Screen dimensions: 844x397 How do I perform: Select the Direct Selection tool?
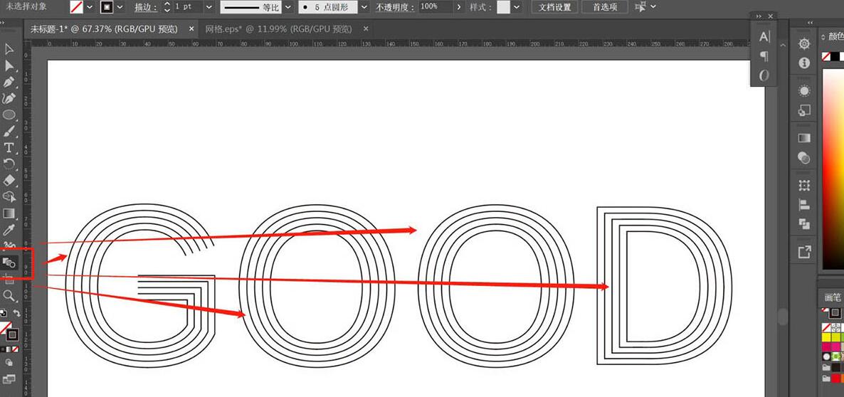point(9,65)
